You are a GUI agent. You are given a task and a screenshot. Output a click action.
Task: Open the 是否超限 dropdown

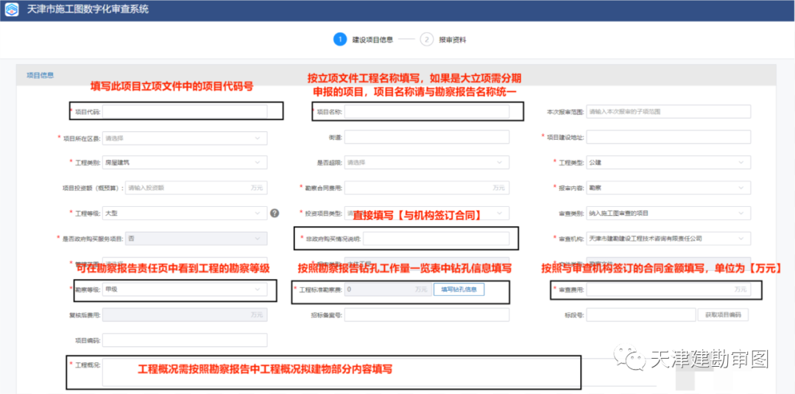(x=427, y=162)
